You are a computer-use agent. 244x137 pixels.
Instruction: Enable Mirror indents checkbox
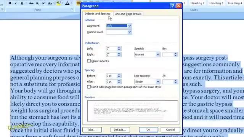(x=89, y=61)
